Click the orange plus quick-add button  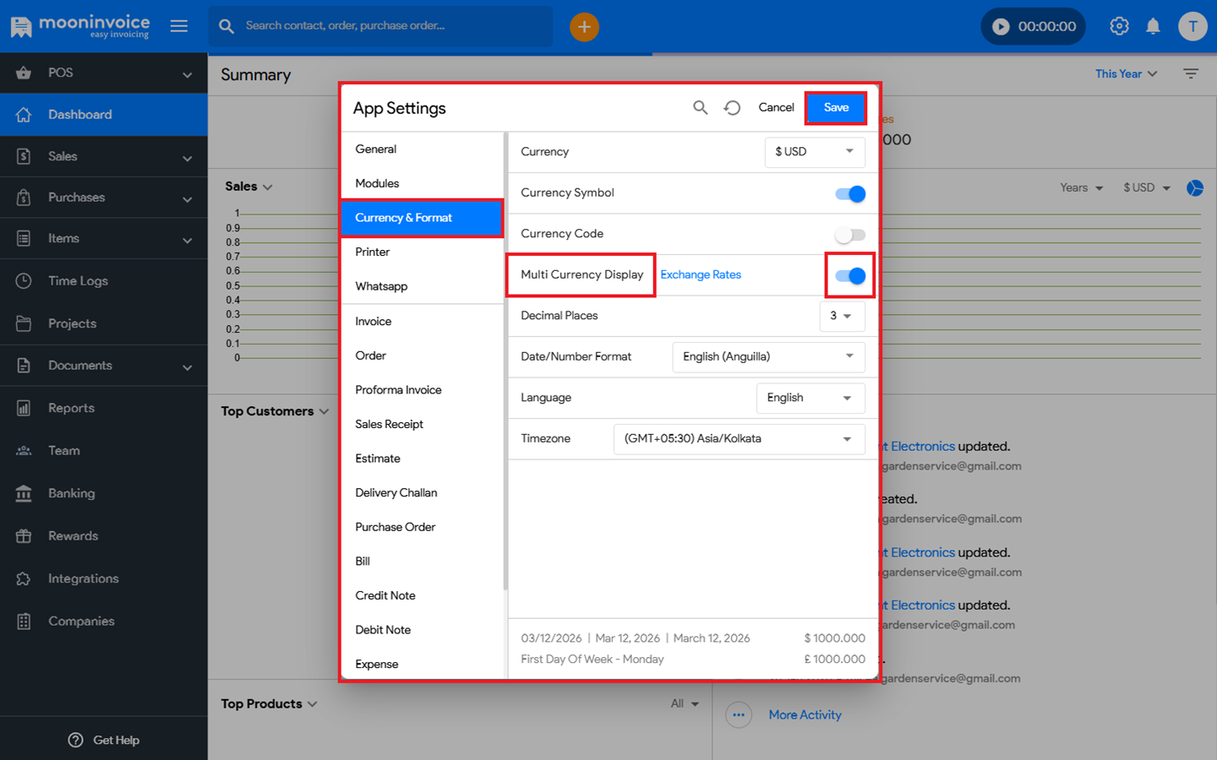pos(584,27)
